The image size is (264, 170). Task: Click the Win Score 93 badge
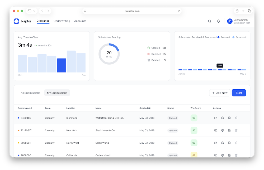click(x=194, y=118)
